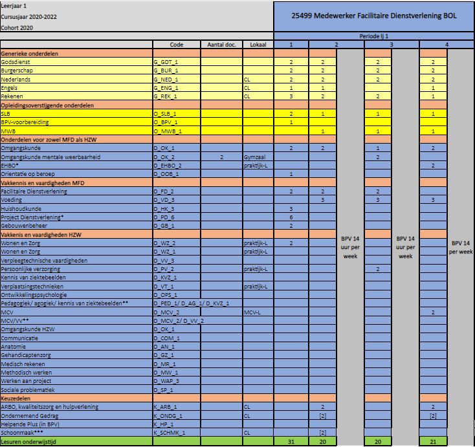
Task: Select the Voeding row label
Action: [76, 200]
